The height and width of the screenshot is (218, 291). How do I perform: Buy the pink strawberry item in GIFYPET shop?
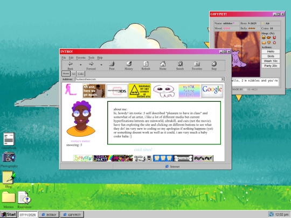274,43
